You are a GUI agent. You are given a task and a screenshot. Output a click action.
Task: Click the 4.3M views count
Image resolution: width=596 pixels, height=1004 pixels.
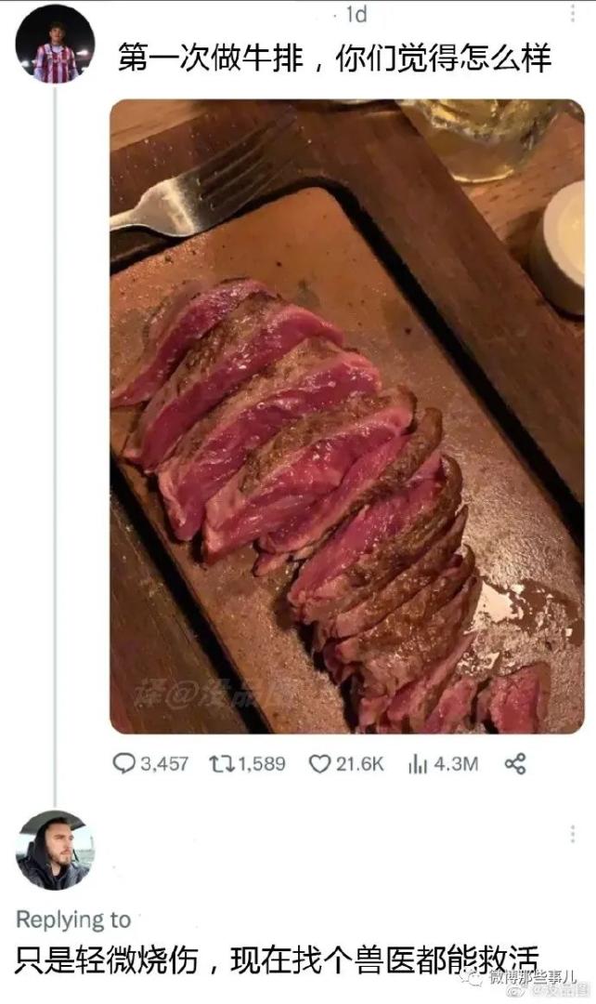point(456,763)
